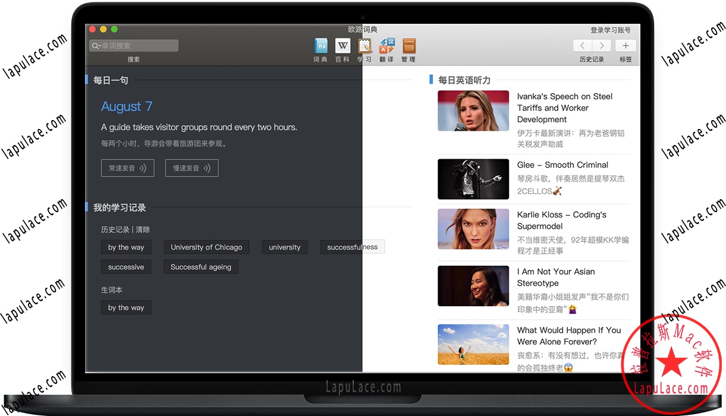The height and width of the screenshot is (416, 726).
Task: Open "Successful ageing" history entry
Action: (201, 267)
